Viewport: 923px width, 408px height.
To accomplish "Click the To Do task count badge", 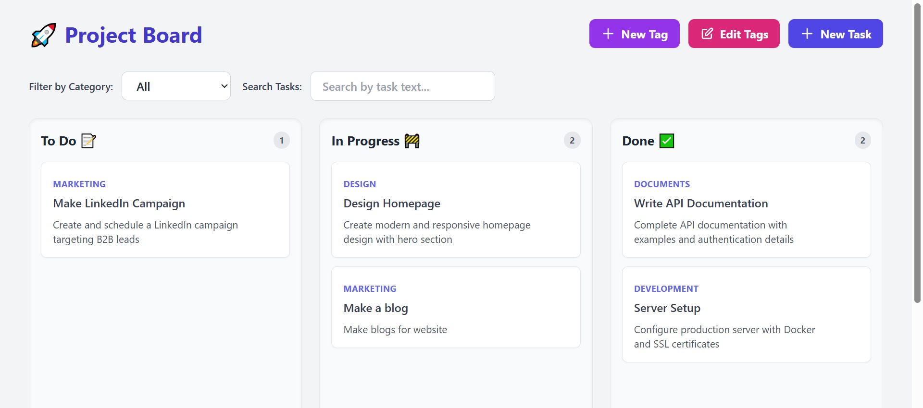I will (x=282, y=141).
